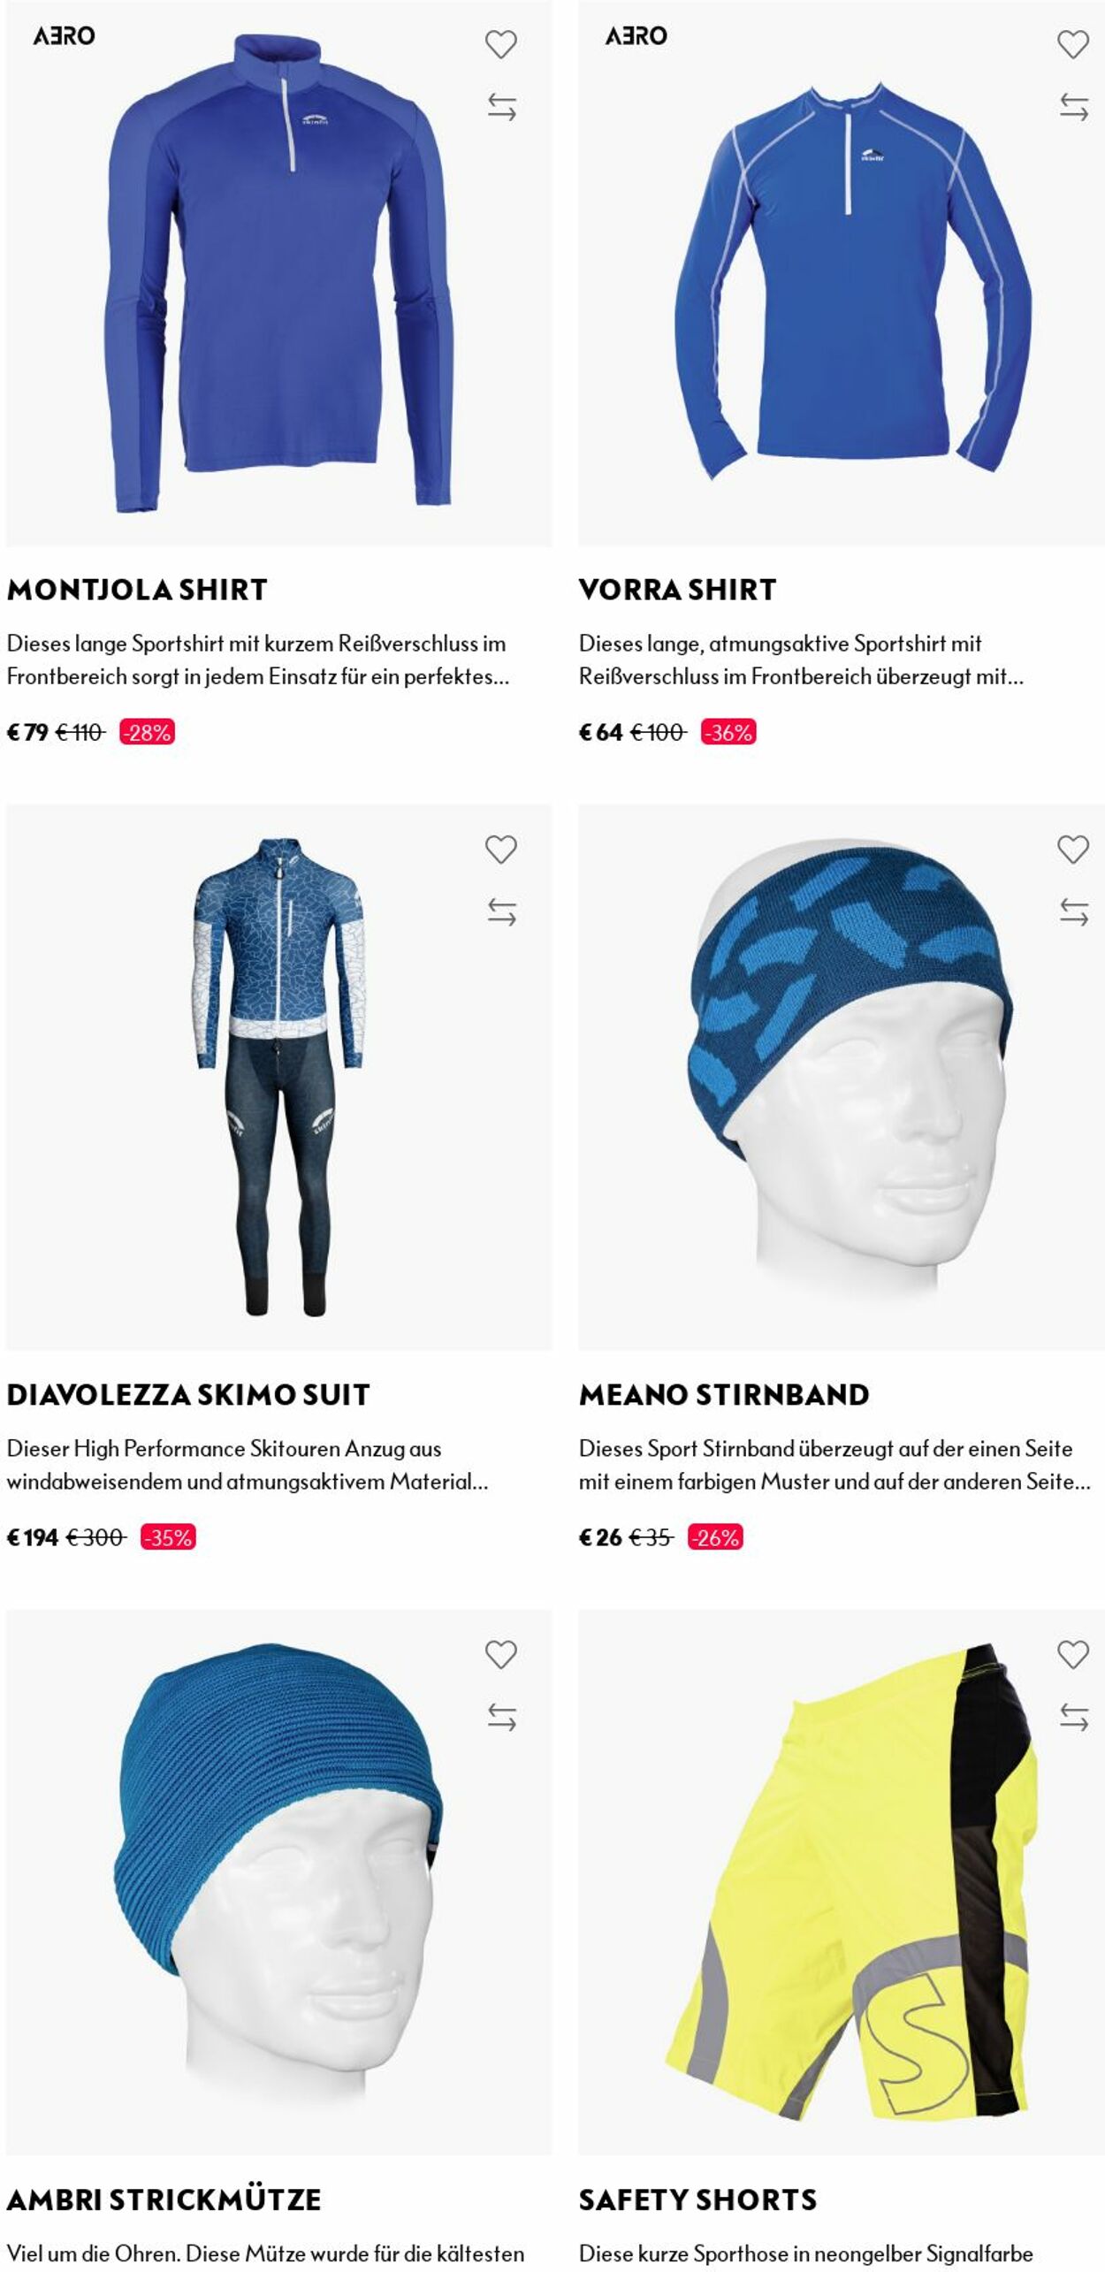Compare the Safety Shorts item
The height and width of the screenshot is (2272, 1105).
pyautogui.click(x=1074, y=1717)
